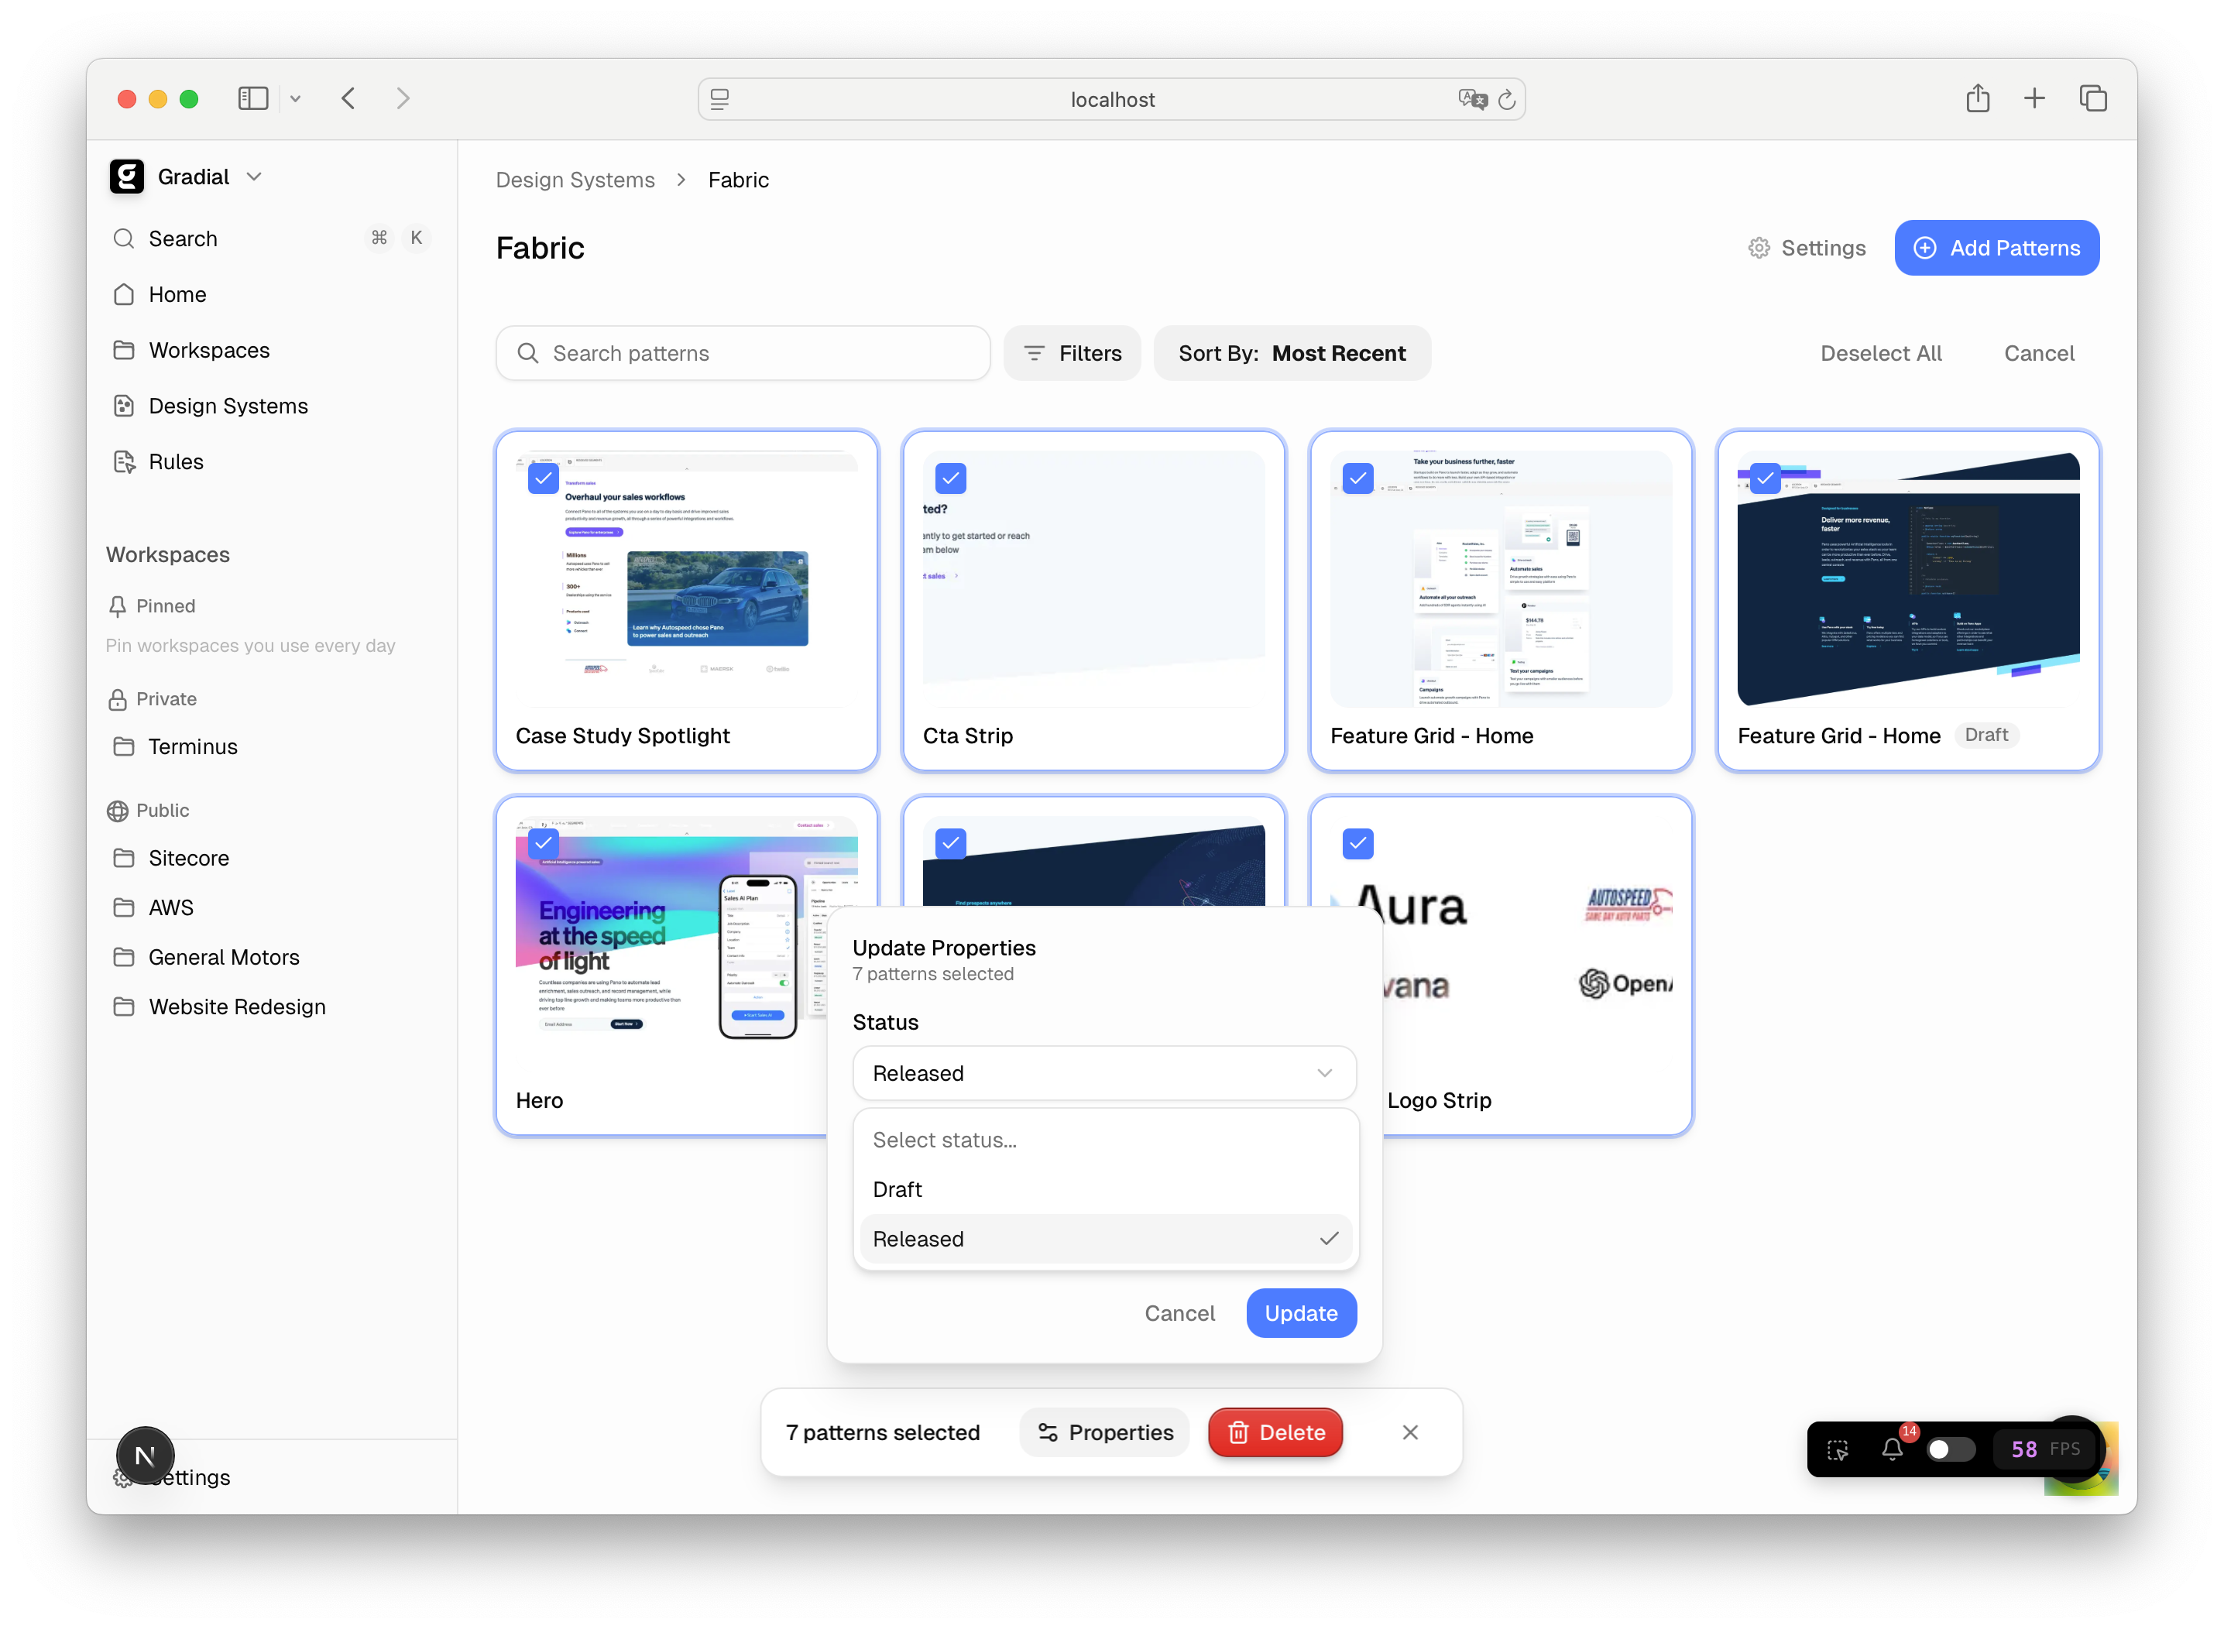Click the Search patterns input field
Screen dimensions: 2224x1629
[742, 353]
